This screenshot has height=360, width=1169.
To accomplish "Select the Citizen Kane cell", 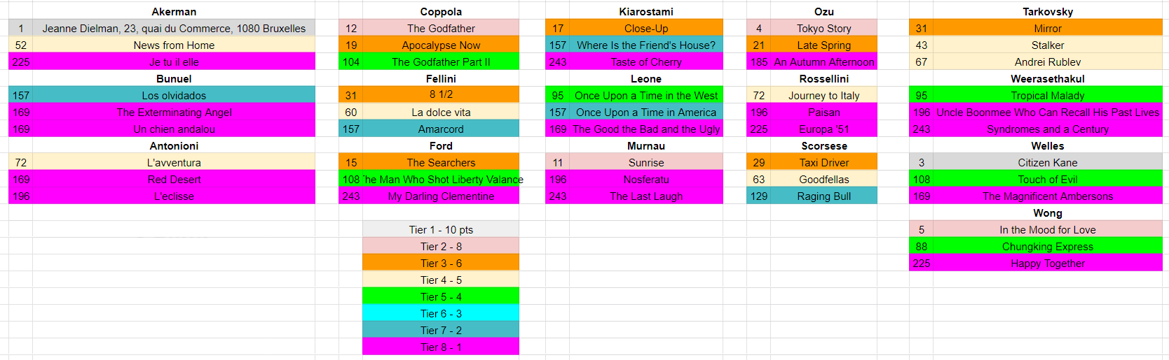I will [x=1047, y=163].
